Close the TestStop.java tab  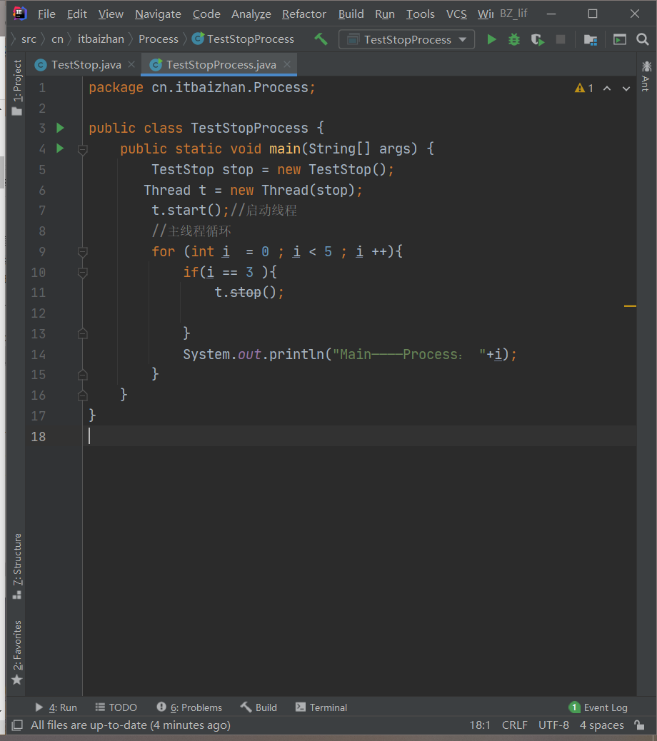[131, 64]
